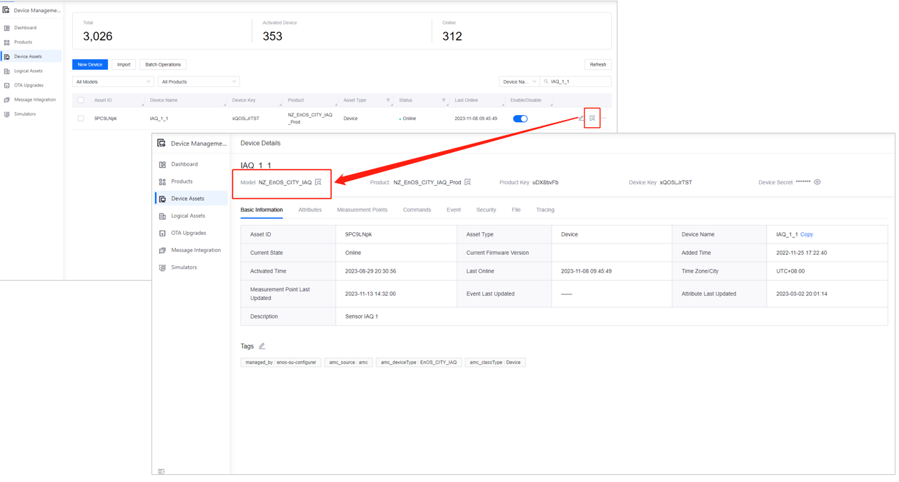Screen dimensions: 899x482
Task: Click the Copy link next to IAQ_1_1
Action: pyautogui.click(x=806, y=234)
